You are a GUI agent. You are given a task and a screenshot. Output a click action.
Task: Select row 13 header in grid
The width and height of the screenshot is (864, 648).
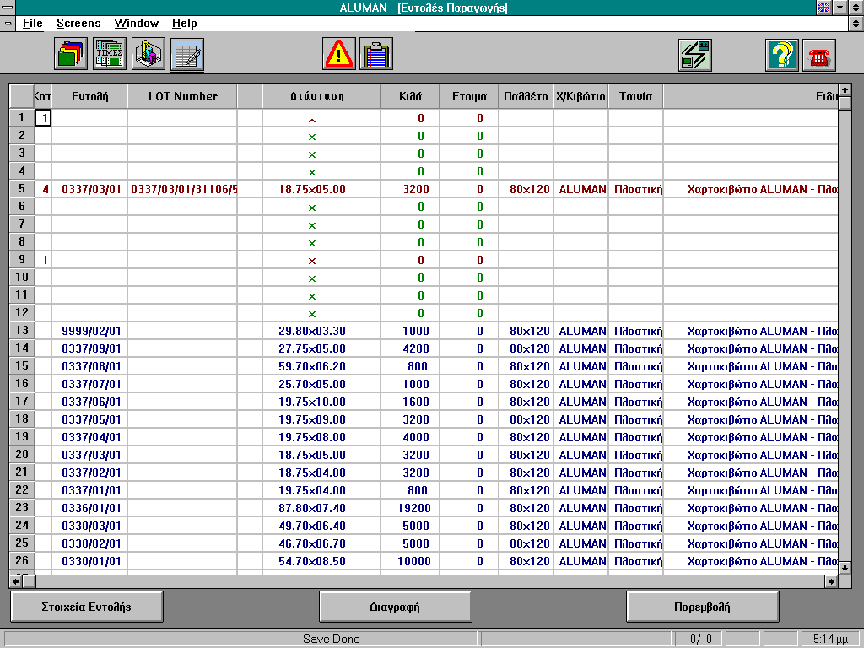pos(22,331)
